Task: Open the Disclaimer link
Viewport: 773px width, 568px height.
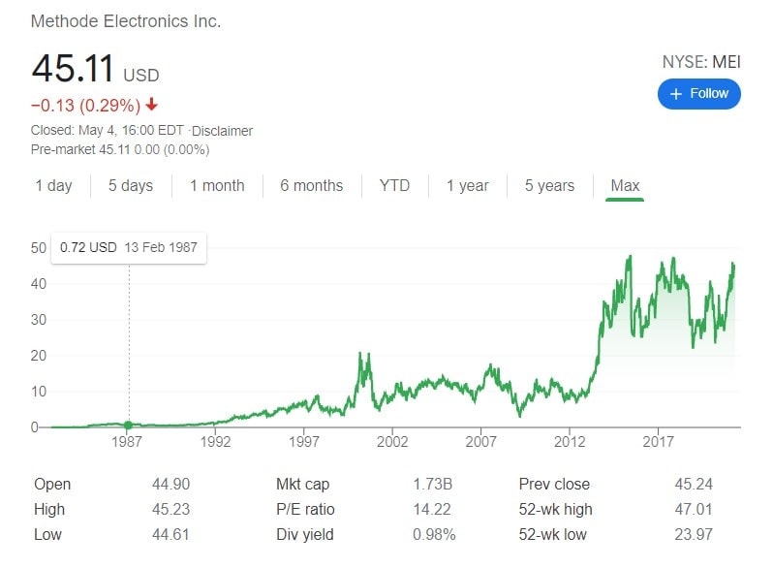Action: pos(223,131)
